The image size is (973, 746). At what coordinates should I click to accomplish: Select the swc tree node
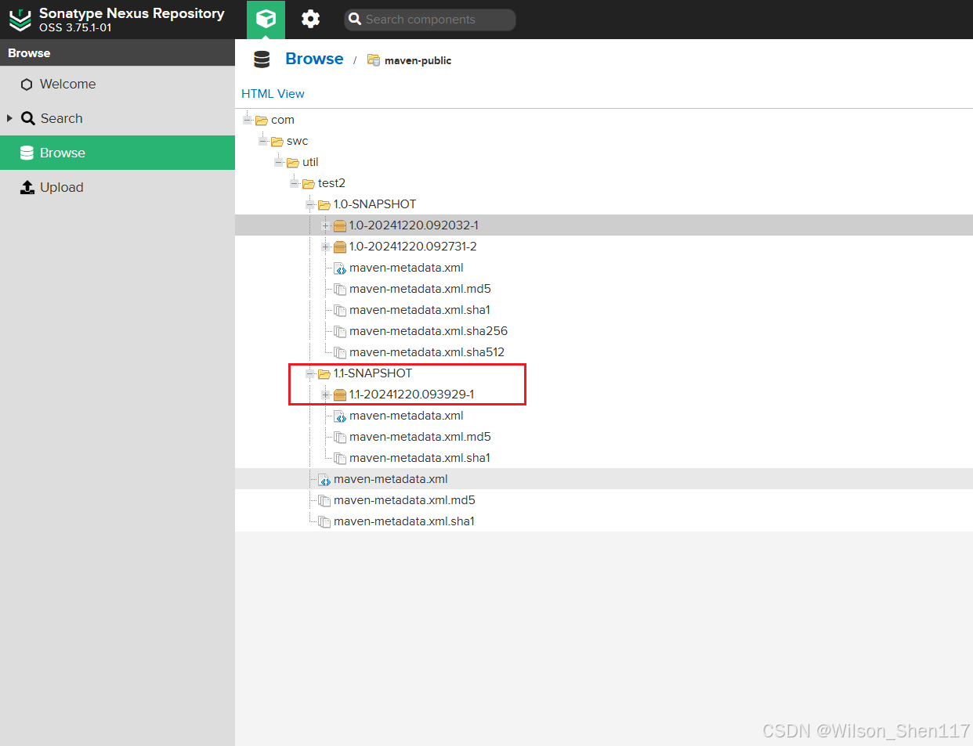pyautogui.click(x=297, y=141)
